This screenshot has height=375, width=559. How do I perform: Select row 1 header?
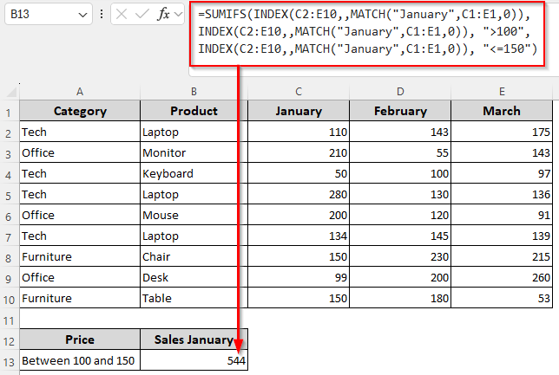tap(10, 112)
